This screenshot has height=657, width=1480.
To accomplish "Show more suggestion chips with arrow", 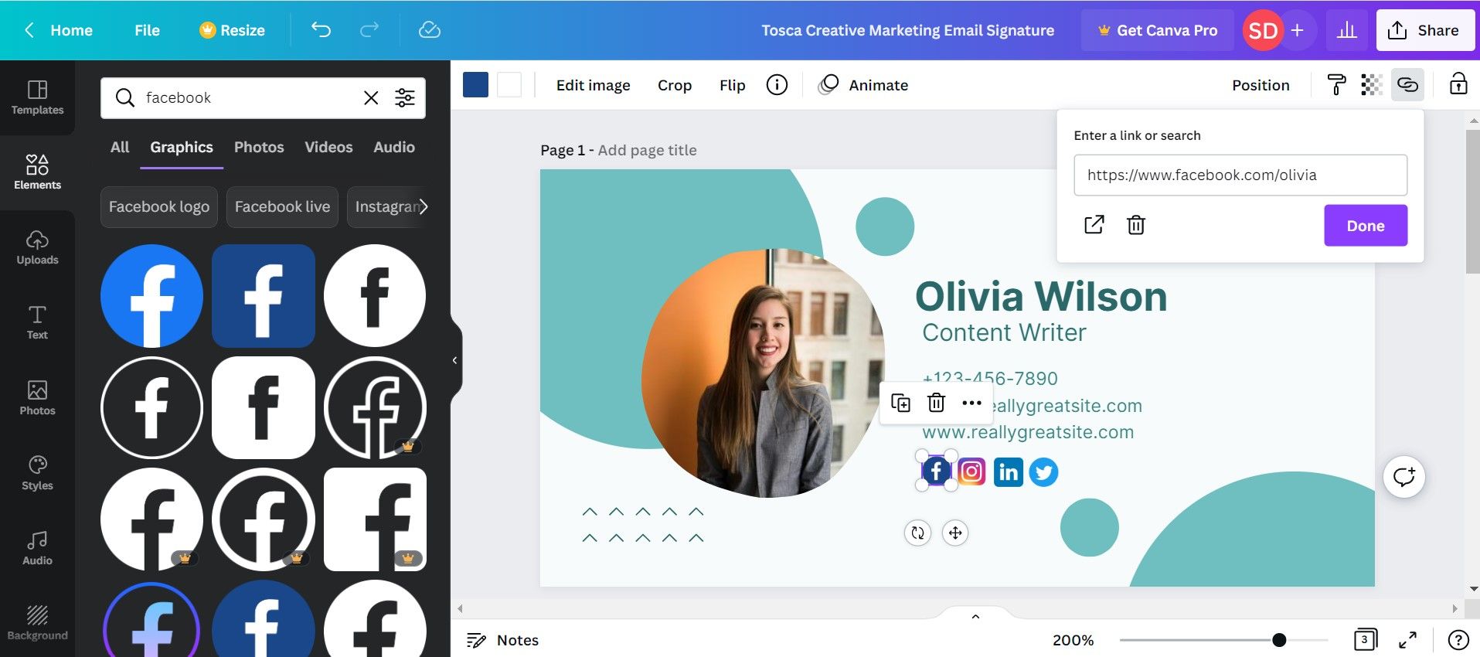I will coord(422,206).
